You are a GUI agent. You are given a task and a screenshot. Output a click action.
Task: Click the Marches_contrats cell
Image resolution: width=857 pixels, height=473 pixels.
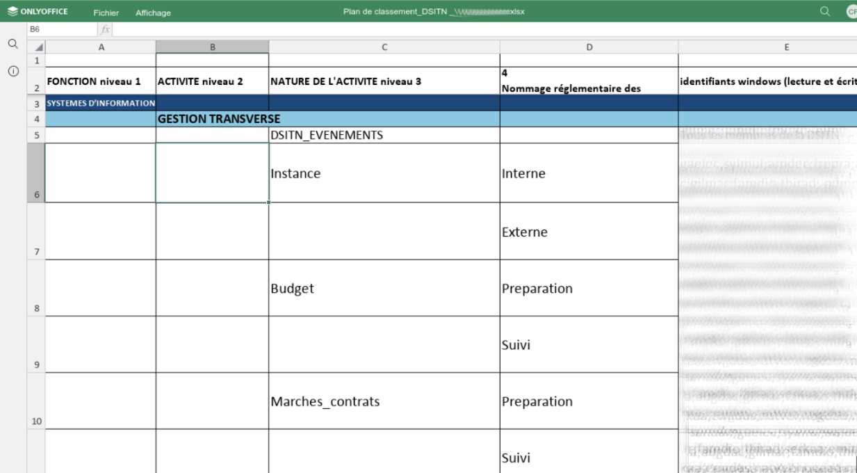pyautogui.click(x=383, y=401)
